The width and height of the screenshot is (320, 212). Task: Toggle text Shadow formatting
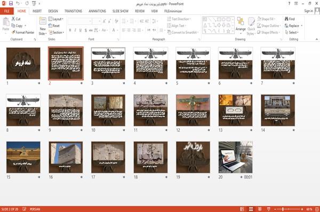(86, 30)
